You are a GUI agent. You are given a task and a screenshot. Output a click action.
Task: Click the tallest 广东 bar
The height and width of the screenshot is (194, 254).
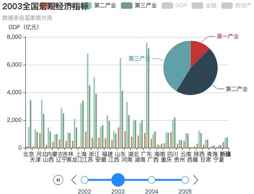click(x=146, y=95)
